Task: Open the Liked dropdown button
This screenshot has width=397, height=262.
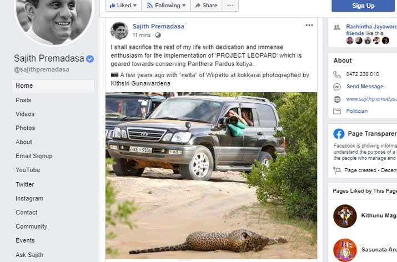Action: click(x=123, y=6)
